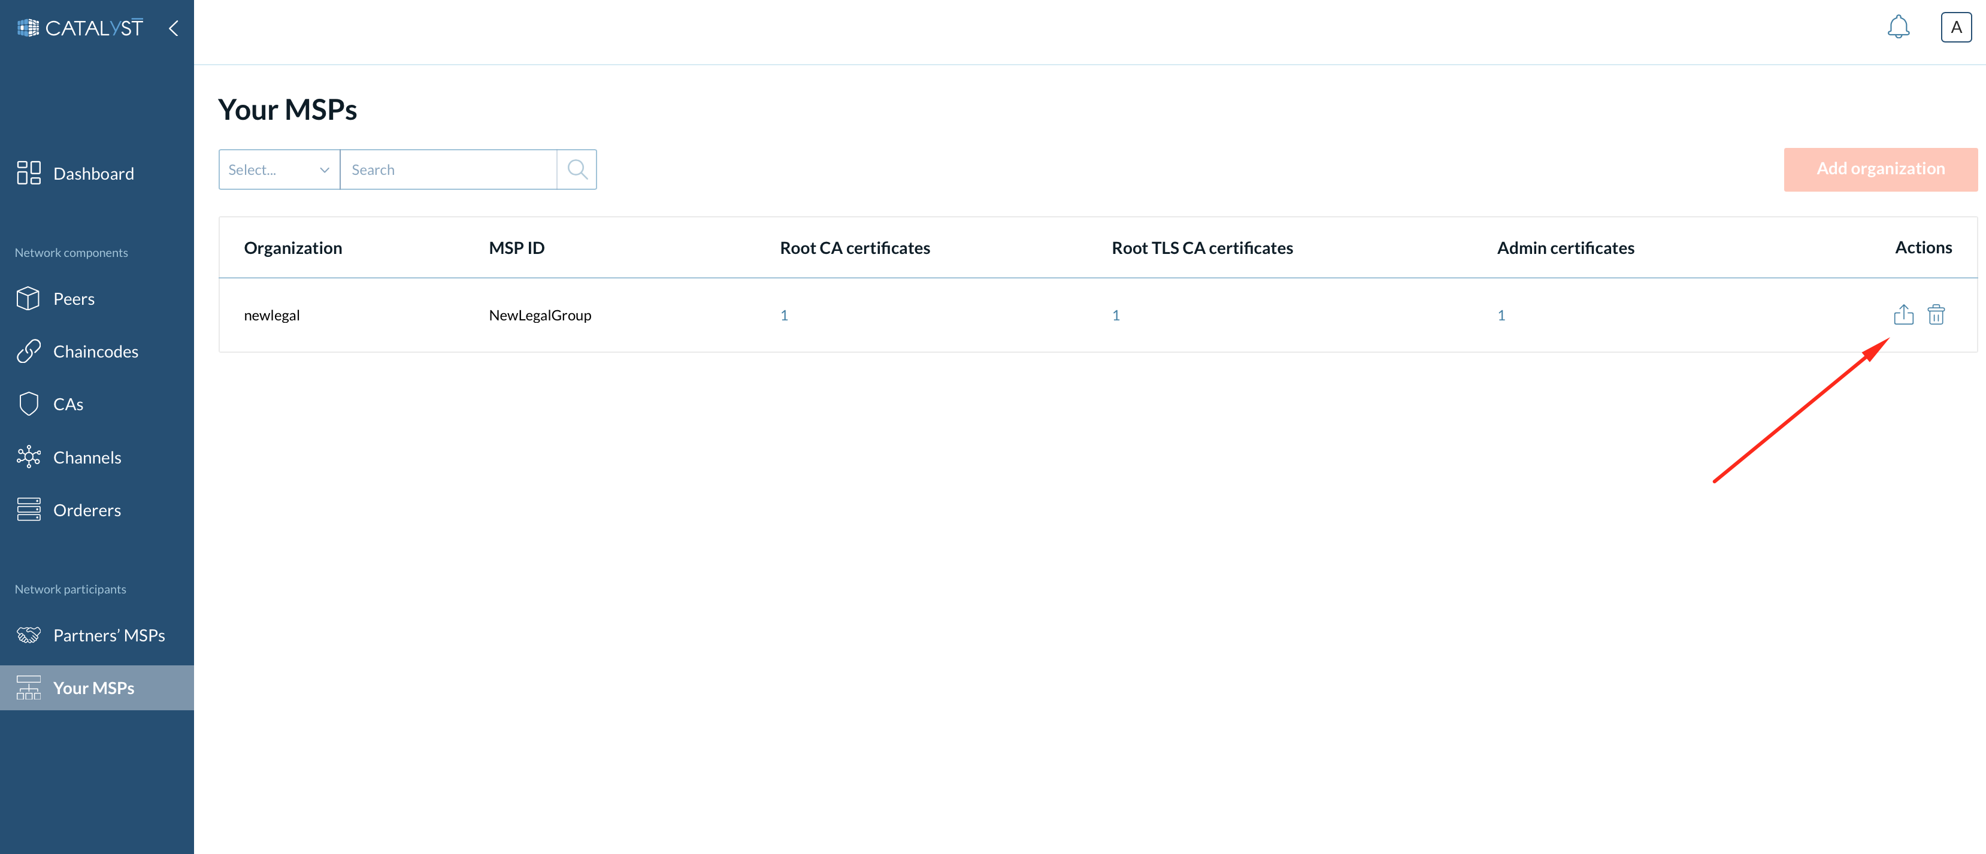Delete the newlegal organization

(x=1937, y=314)
